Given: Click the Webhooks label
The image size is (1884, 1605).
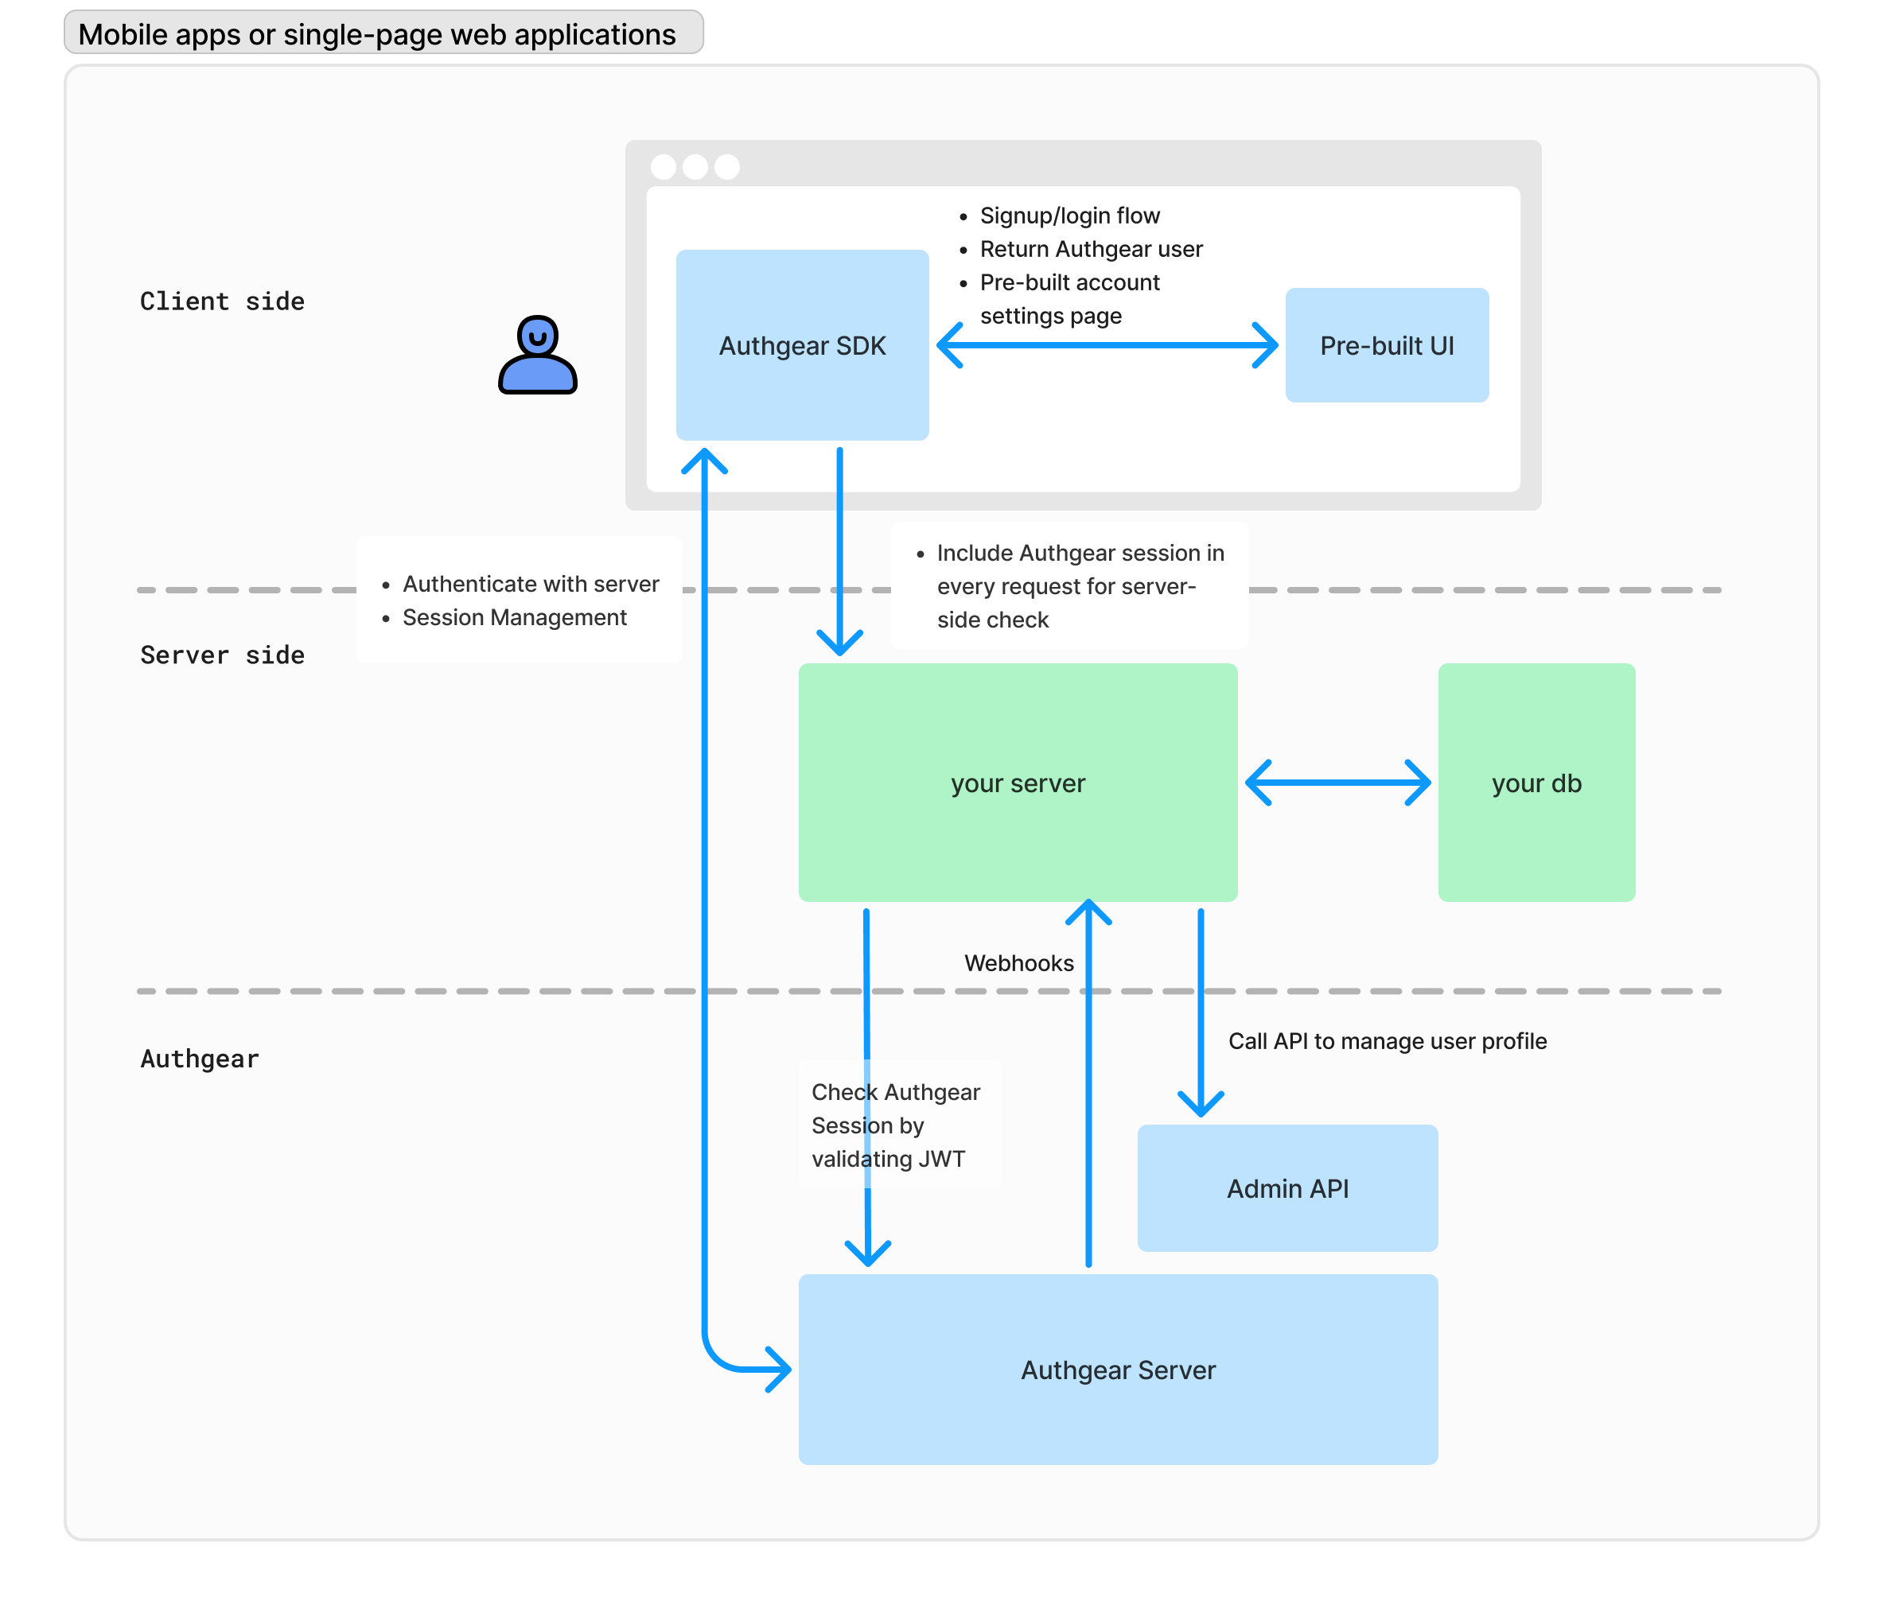Looking at the screenshot, I should pyautogui.click(x=1018, y=962).
